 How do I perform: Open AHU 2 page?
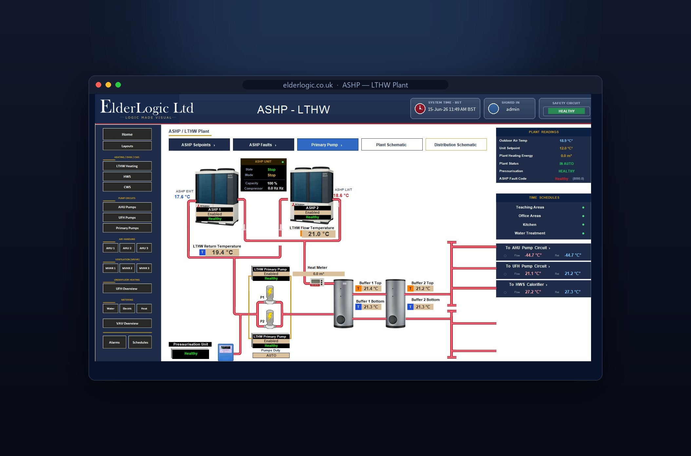127,248
